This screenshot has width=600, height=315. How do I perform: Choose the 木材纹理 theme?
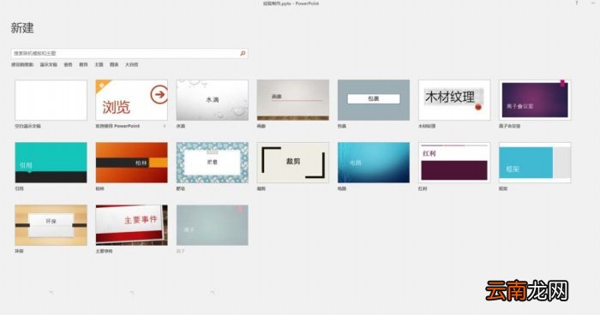(454, 100)
